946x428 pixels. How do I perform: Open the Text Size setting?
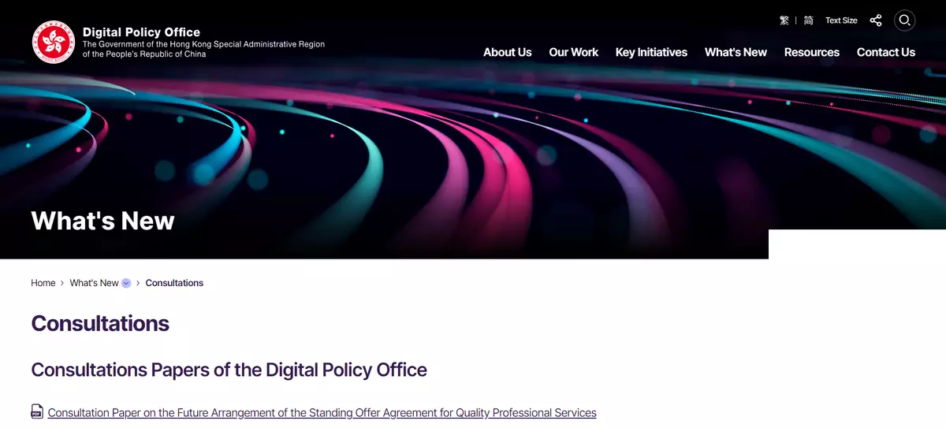click(841, 20)
